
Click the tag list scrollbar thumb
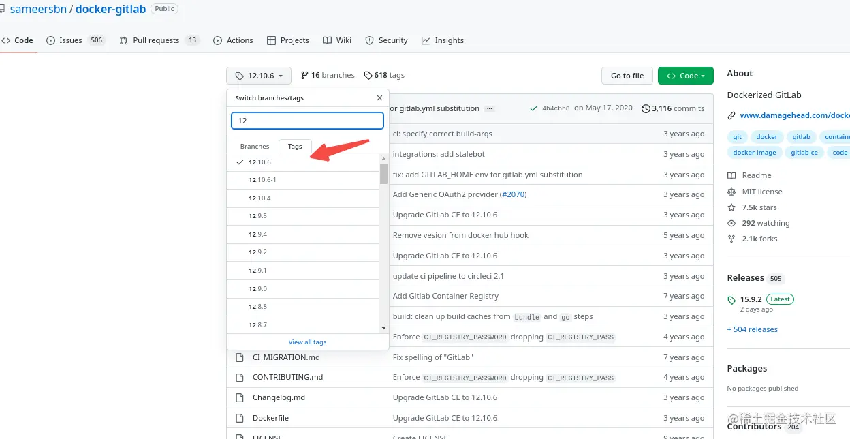coord(384,173)
